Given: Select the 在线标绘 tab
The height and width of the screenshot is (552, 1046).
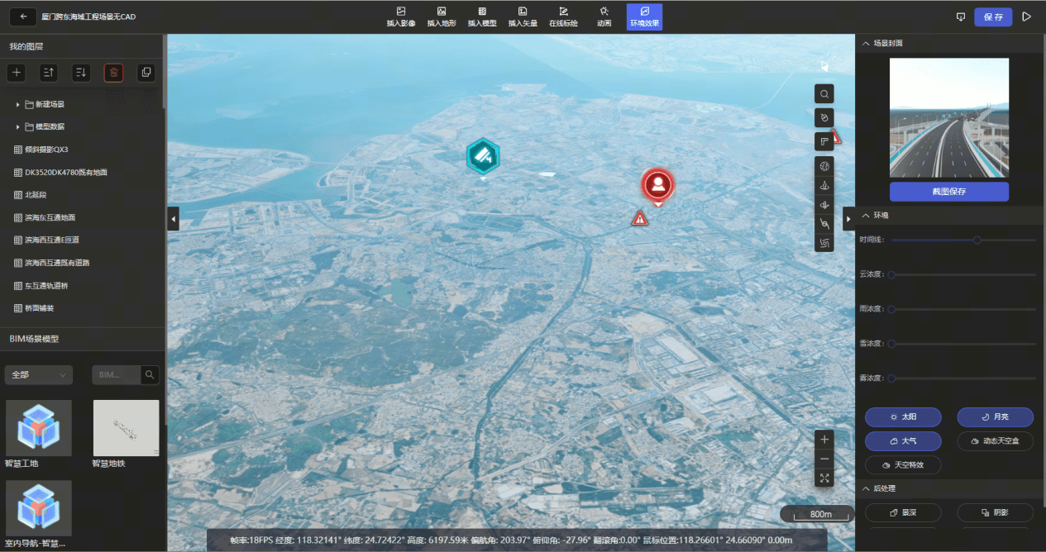Looking at the screenshot, I should (563, 17).
